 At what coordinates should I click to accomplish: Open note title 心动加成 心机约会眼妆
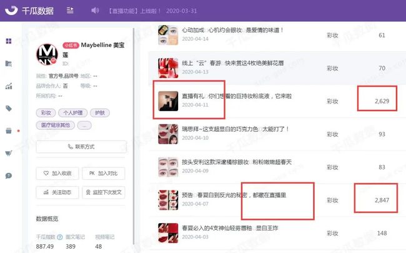232,31
